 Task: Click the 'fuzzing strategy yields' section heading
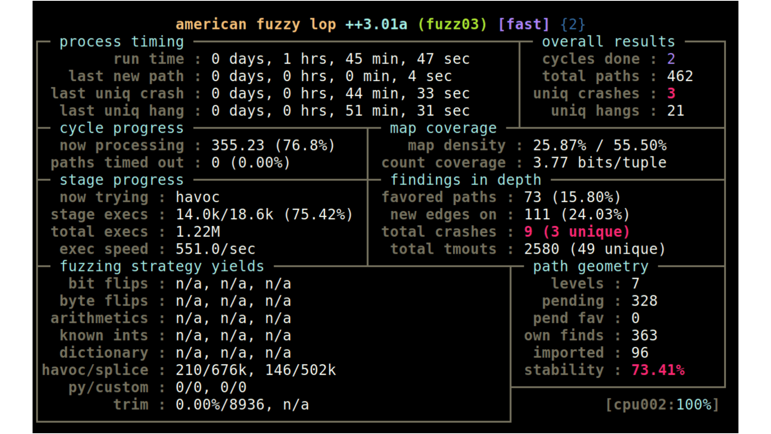[x=162, y=266]
